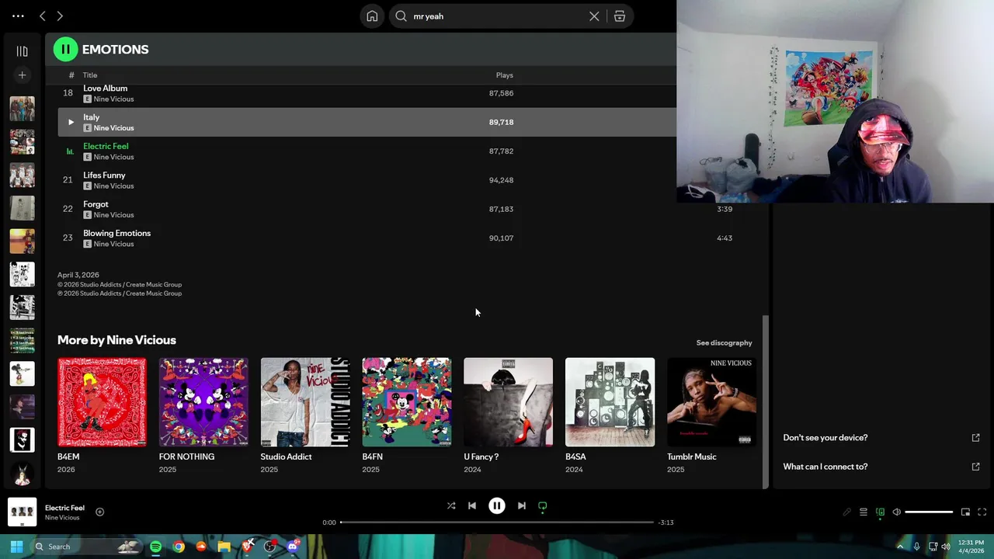Toggle the repeat button in player
Image resolution: width=994 pixels, height=559 pixels.
point(543,506)
